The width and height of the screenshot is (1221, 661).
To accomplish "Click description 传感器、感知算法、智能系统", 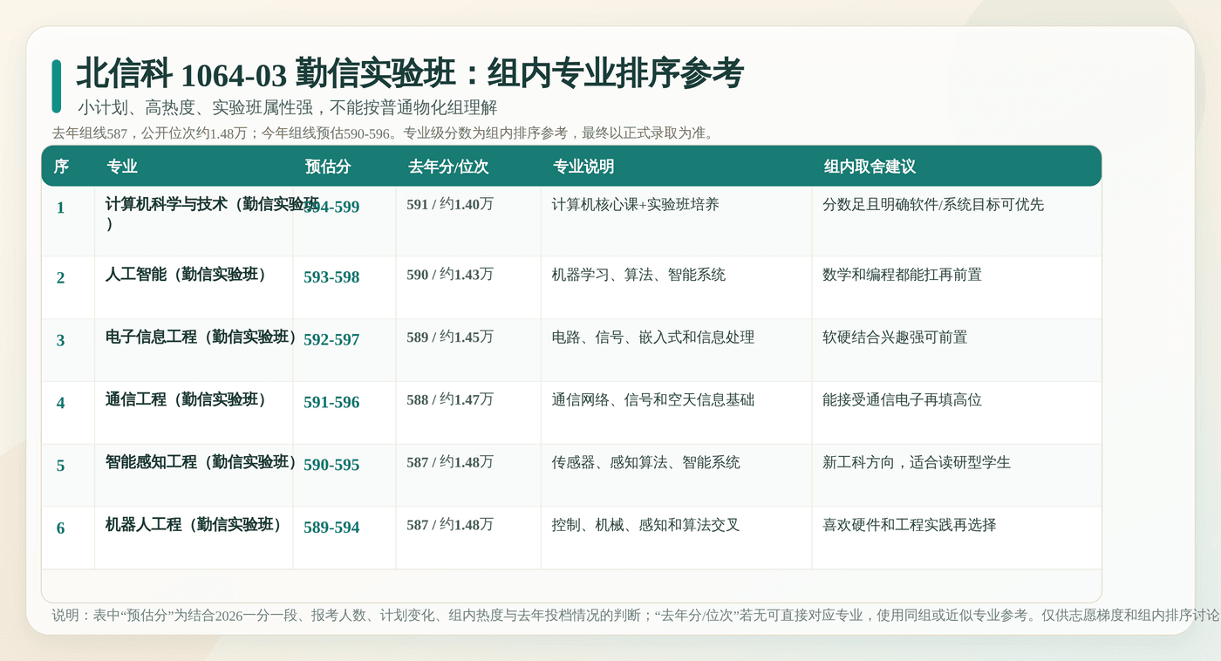I will click(646, 463).
